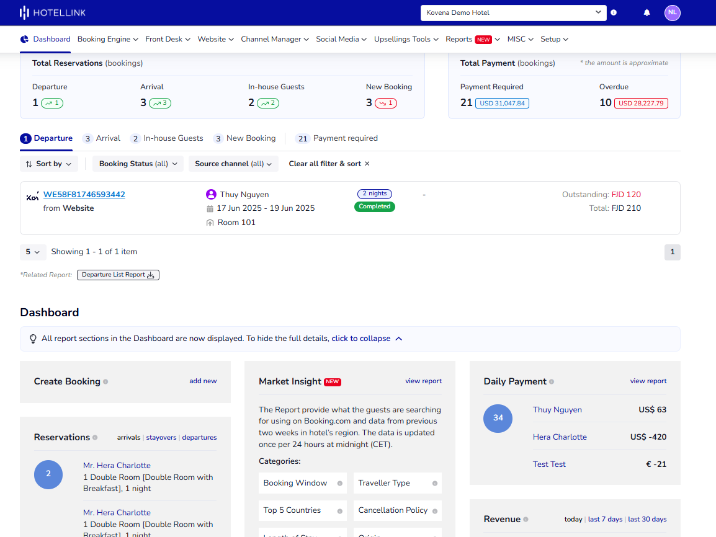Open booking WE58F81746593442 details
The image size is (716, 537).
(x=84, y=194)
